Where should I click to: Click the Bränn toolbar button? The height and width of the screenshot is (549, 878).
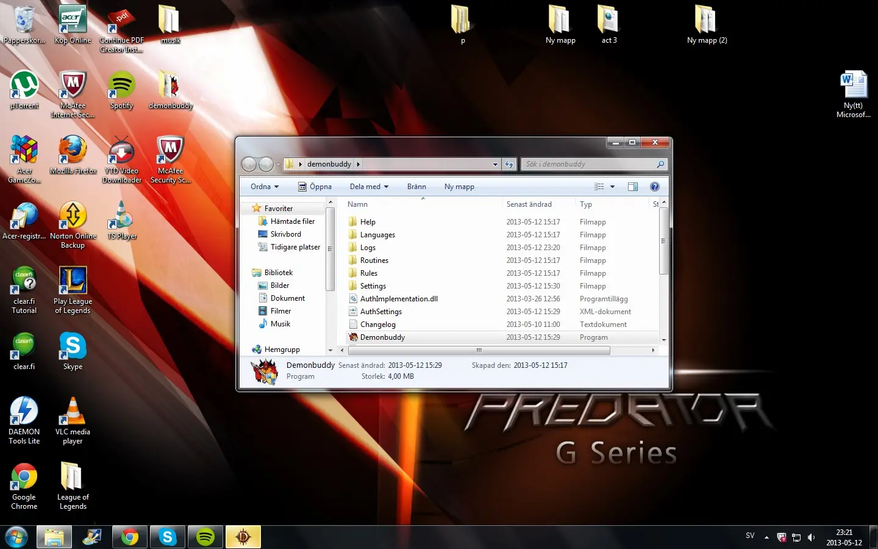[416, 187]
